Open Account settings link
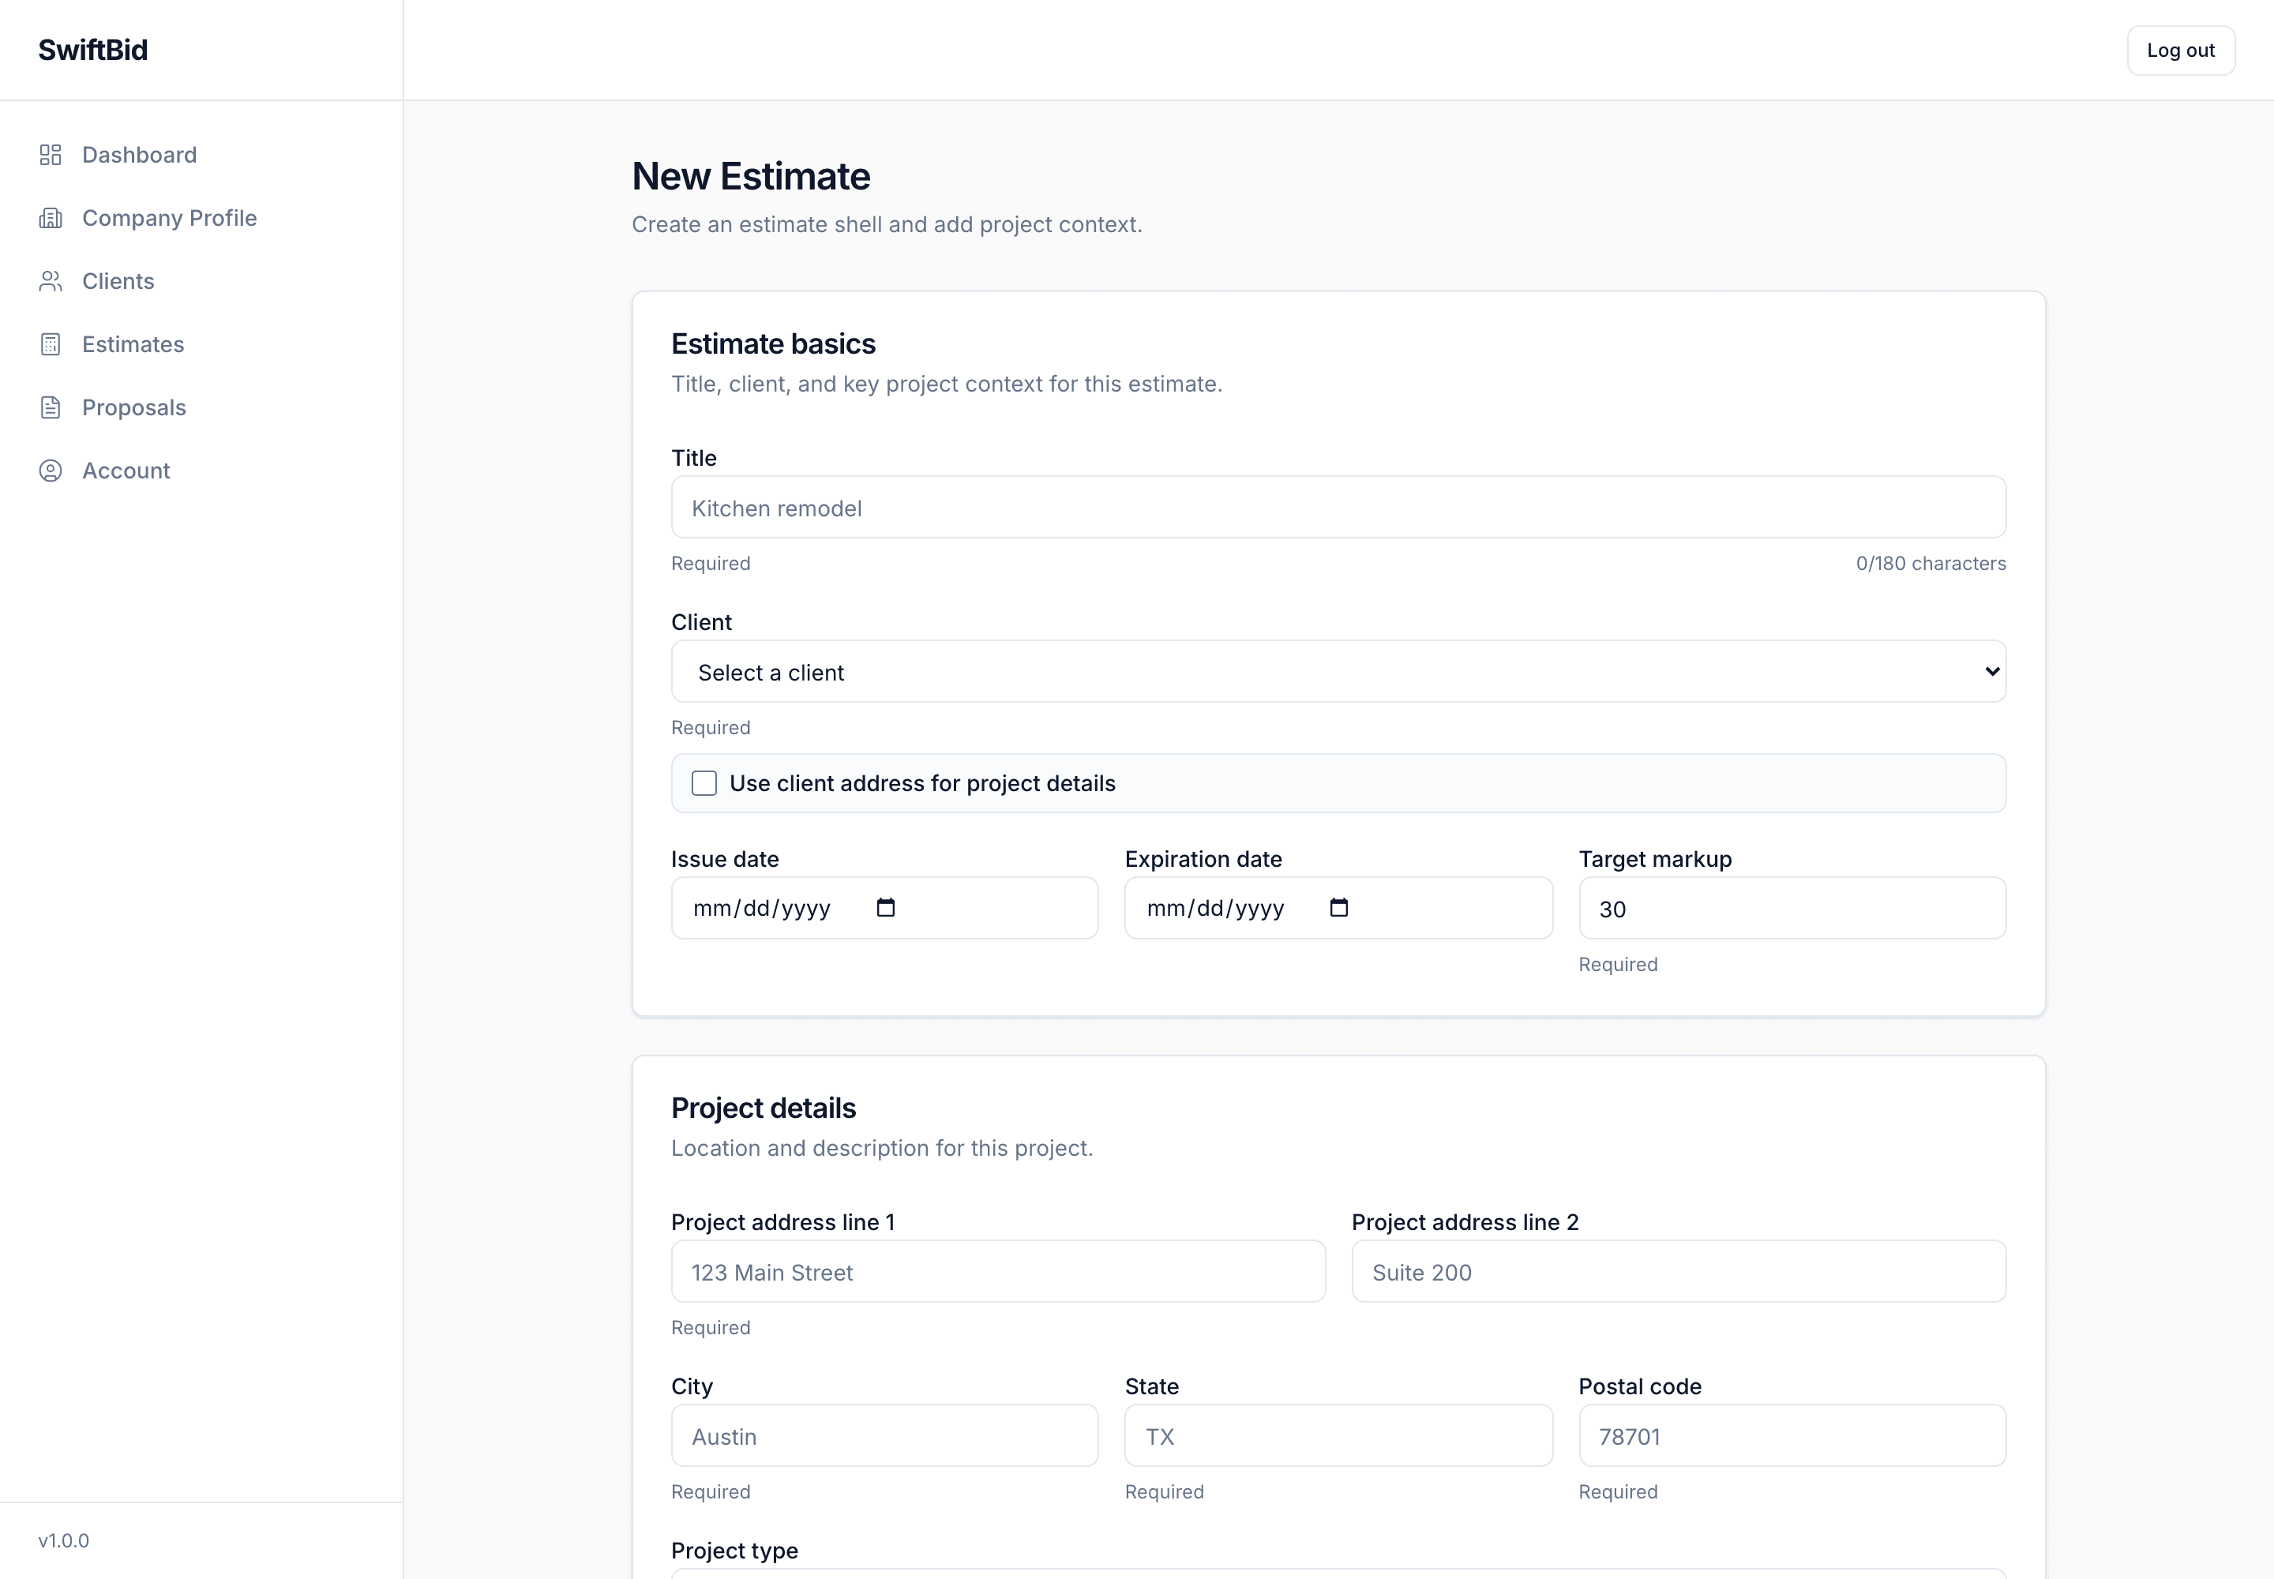 tap(126, 471)
